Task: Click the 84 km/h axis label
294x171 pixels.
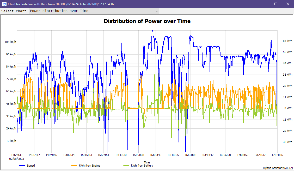Action: tap(11, 67)
